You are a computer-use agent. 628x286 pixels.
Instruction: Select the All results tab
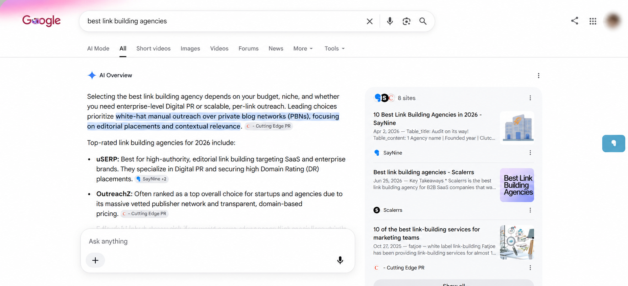(x=123, y=49)
